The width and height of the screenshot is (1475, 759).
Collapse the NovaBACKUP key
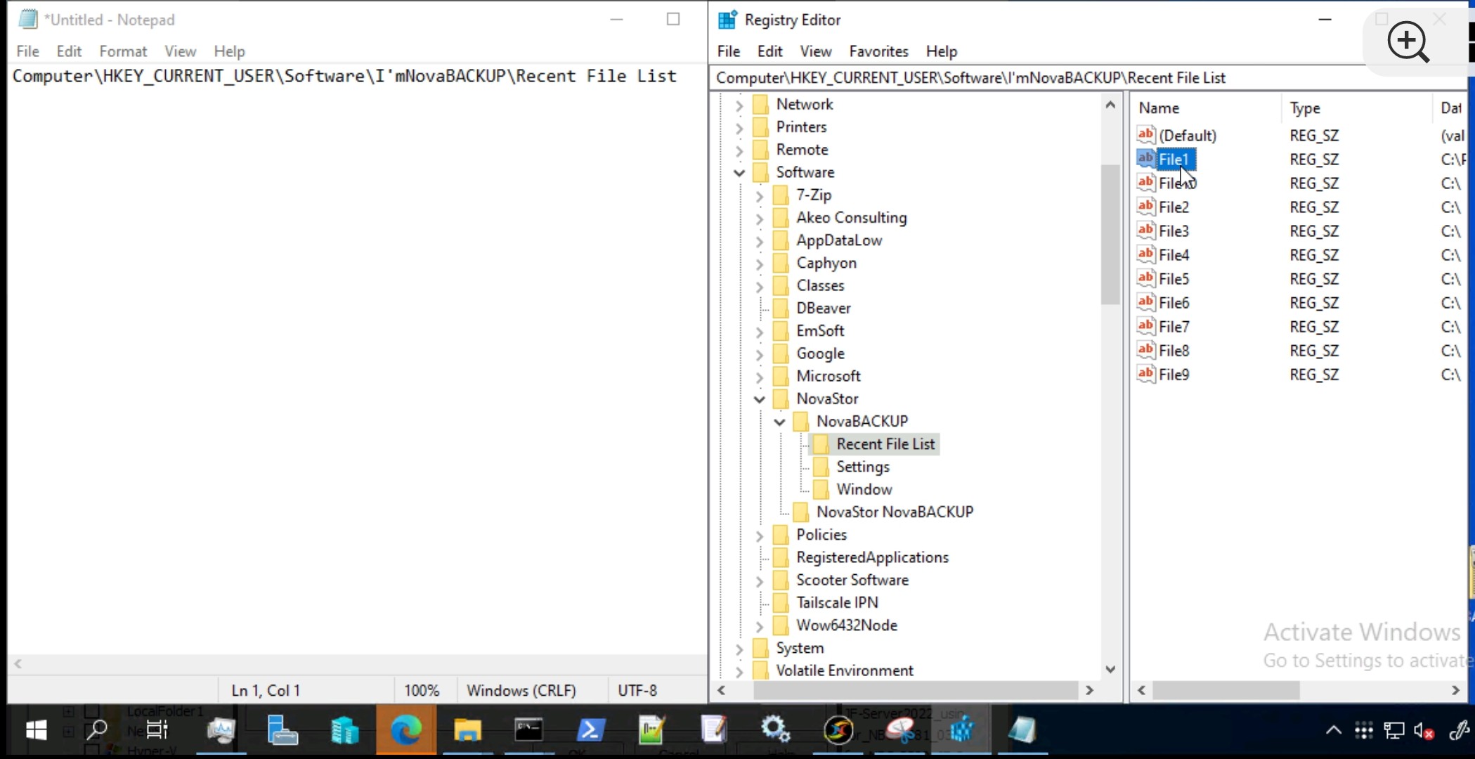point(779,422)
